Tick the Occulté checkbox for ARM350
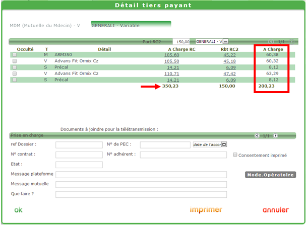Screen dimensions: 306x225 click(x=15, y=55)
